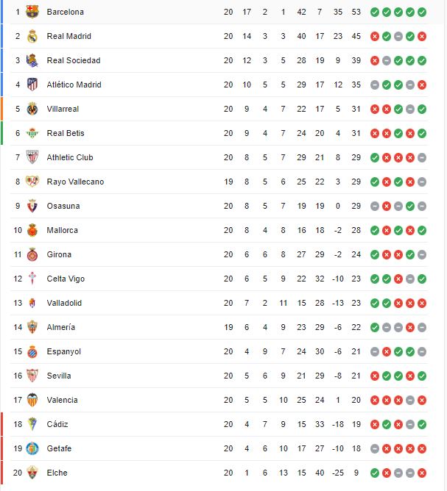
Task: Click Getafe's first form draw icon
Action: click(x=375, y=448)
